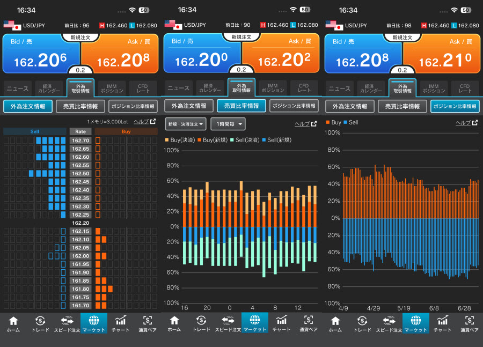The height and width of the screenshot is (347, 483).
Task: Open Currency Pair icon in middle screen
Action: [308, 323]
